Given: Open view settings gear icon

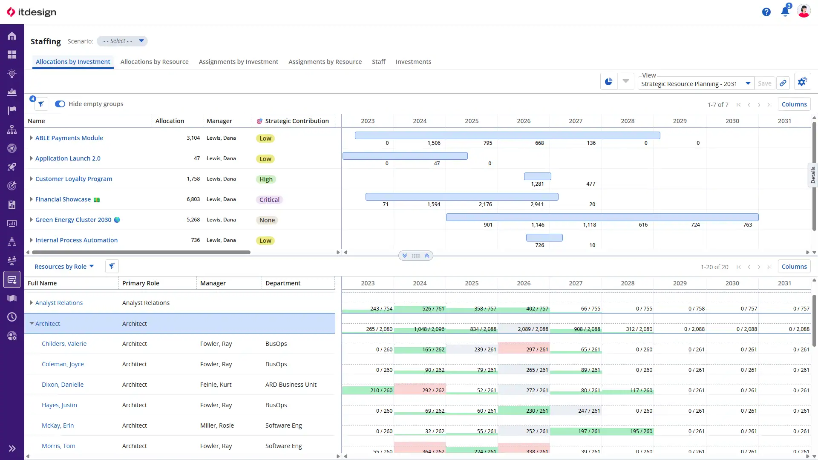Looking at the screenshot, I should pyautogui.click(x=802, y=82).
